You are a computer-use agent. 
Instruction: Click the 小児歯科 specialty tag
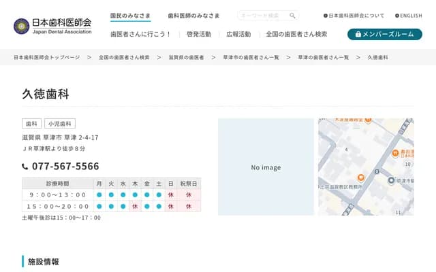[x=60, y=124]
